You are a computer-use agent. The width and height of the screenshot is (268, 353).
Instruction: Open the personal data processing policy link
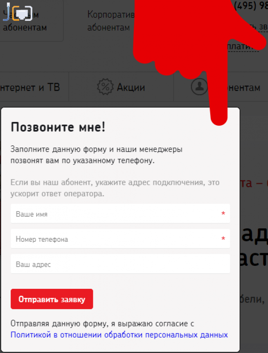coord(119,335)
